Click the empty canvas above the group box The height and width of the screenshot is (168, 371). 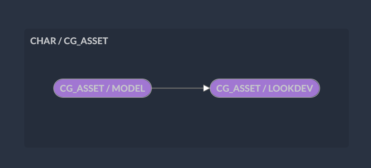pyautogui.click(x=186, y=14)
